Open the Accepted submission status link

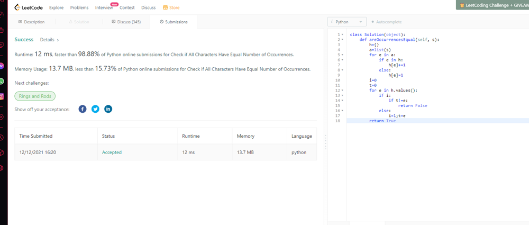[x=112, y=152]
